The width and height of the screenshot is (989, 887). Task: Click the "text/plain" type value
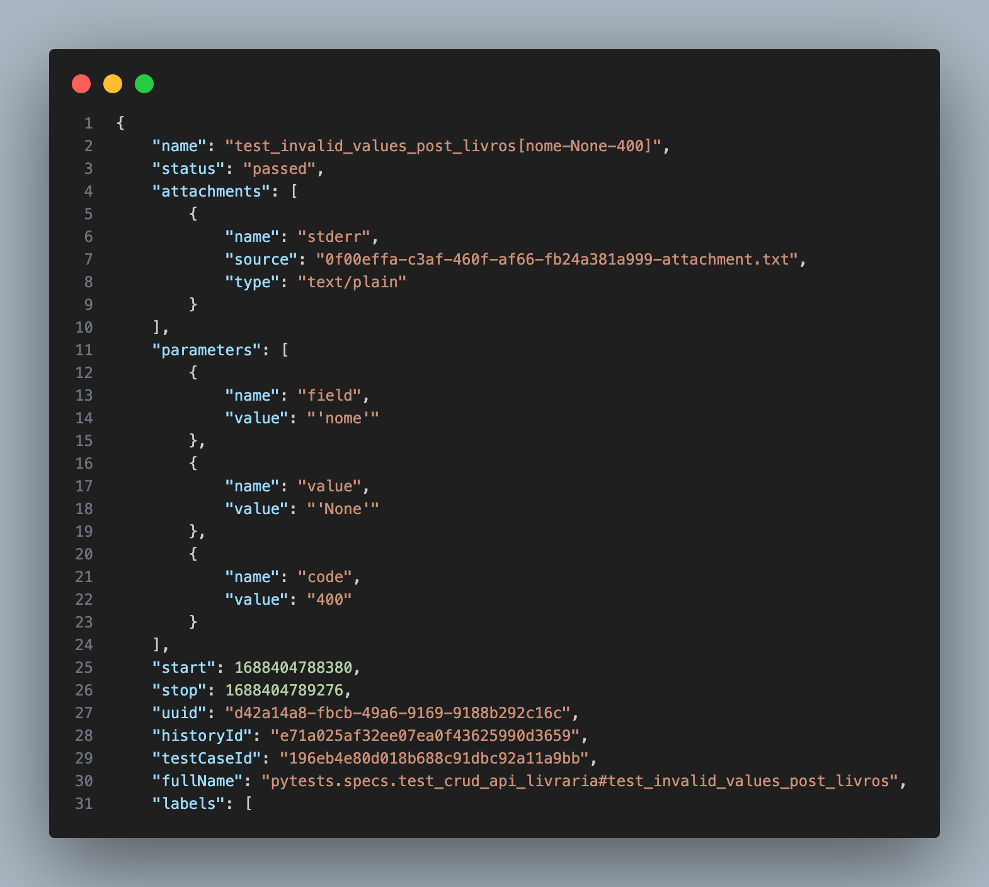click(352, 282)
